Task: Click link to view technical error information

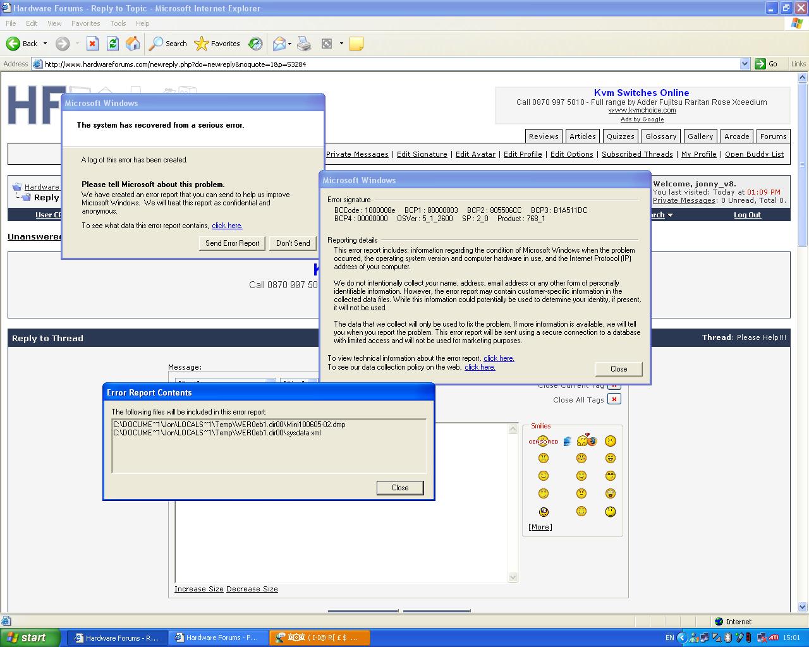Action: click(x=499, y=358)
